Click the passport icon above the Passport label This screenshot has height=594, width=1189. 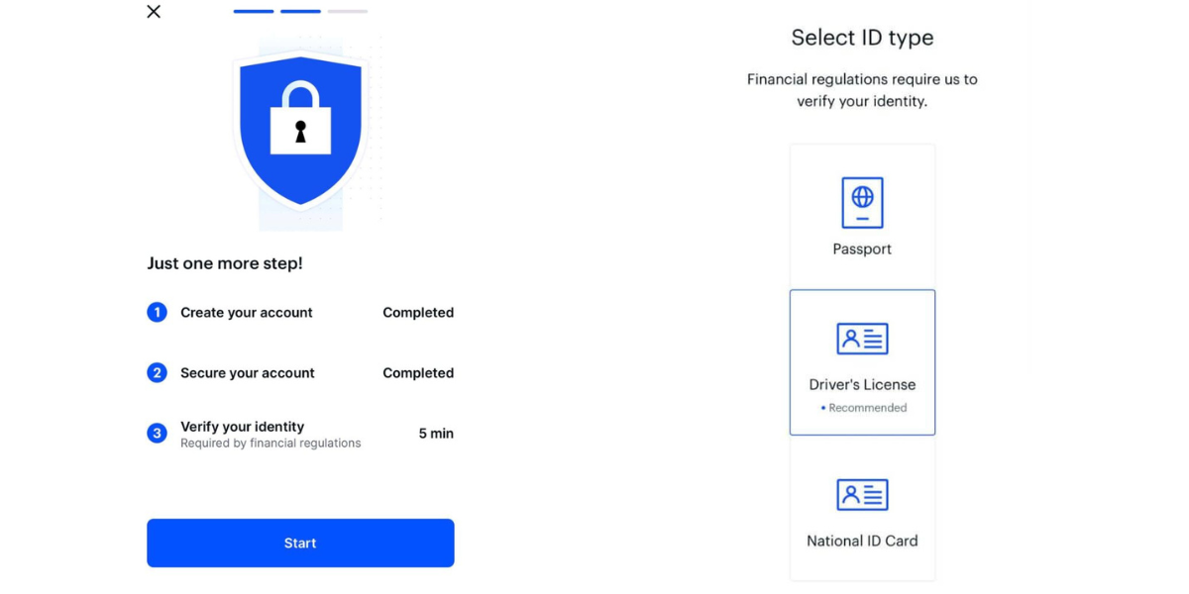pos(862,202)
